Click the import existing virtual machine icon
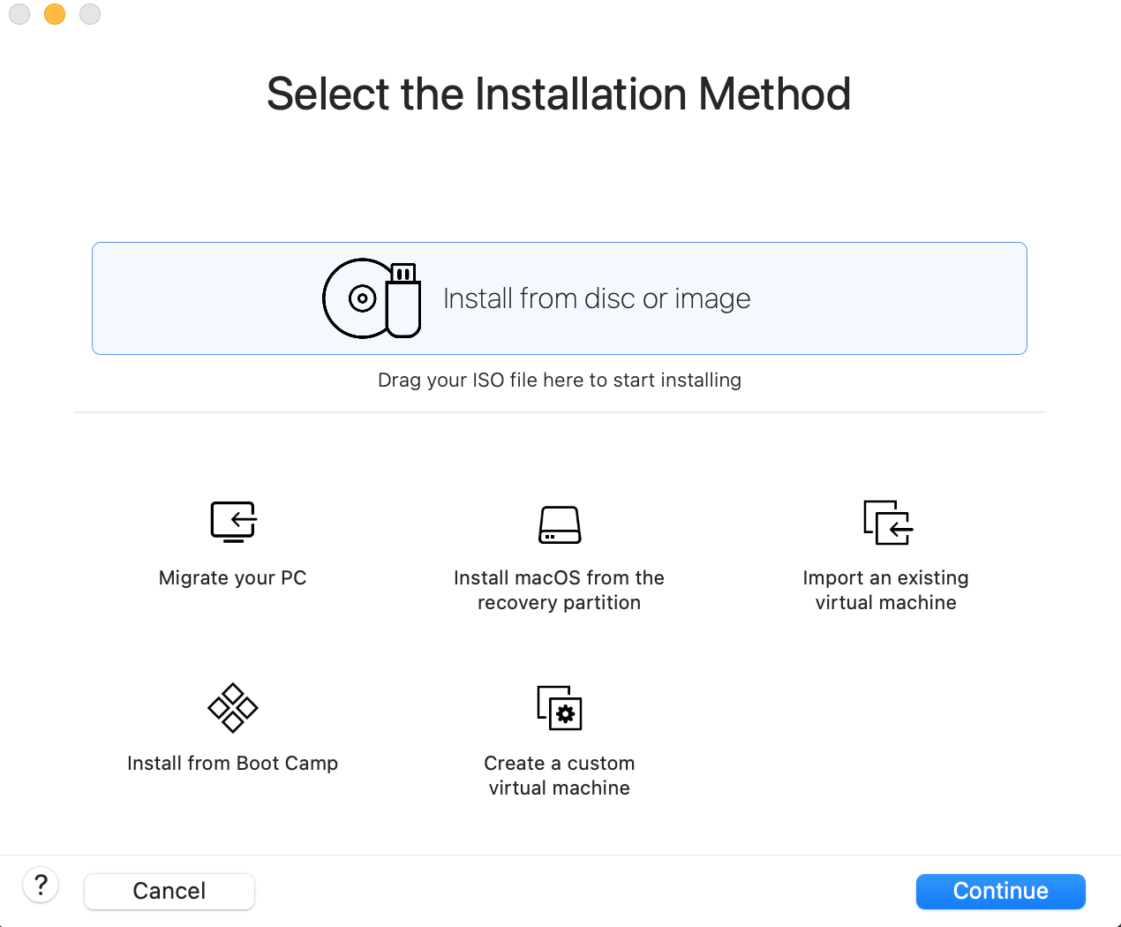The width and height of the screenshot is (1121, 927). 888,523
